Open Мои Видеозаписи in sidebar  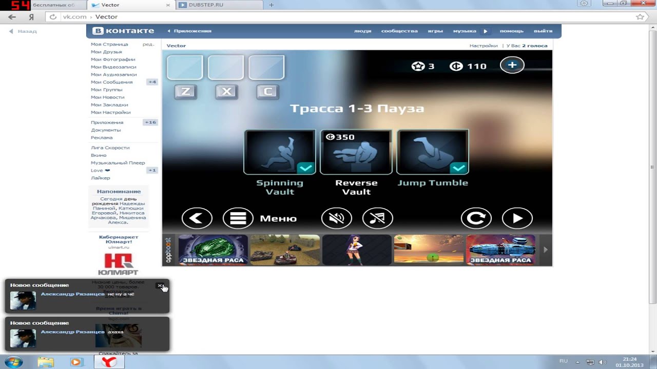click(x=113, y=67)
